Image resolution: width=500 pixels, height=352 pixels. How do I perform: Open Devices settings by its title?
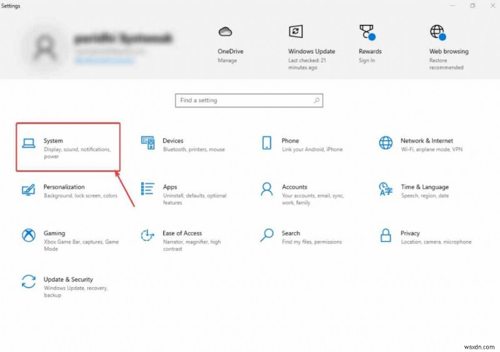pos(173,140)
